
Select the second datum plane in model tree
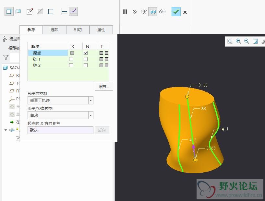pyautogui.click(x=12, y=83)
